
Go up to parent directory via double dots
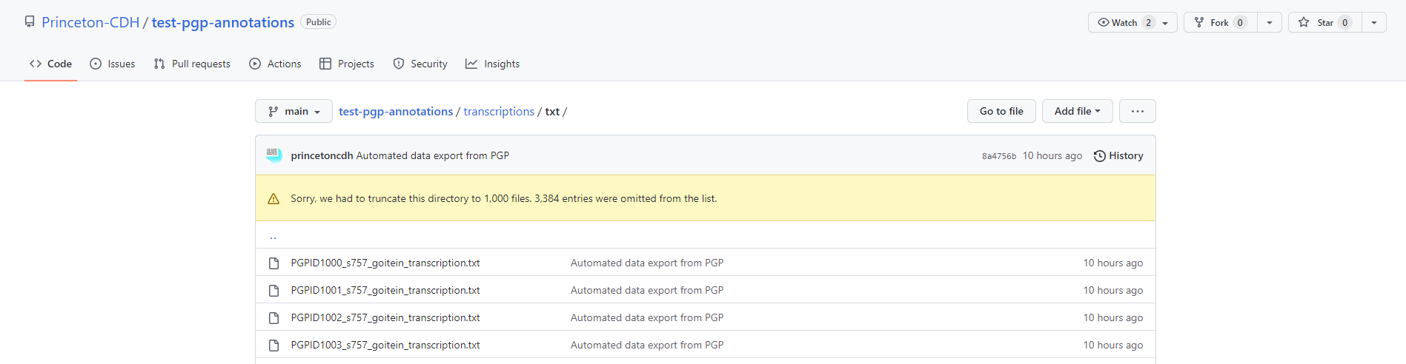point(273,237)
